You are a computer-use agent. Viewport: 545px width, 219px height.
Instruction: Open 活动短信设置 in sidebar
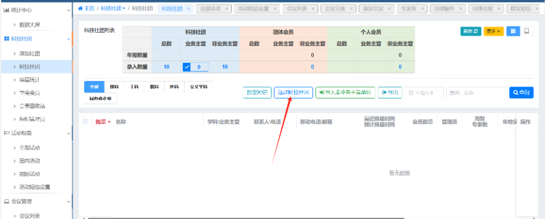click(x=35, y=187)
